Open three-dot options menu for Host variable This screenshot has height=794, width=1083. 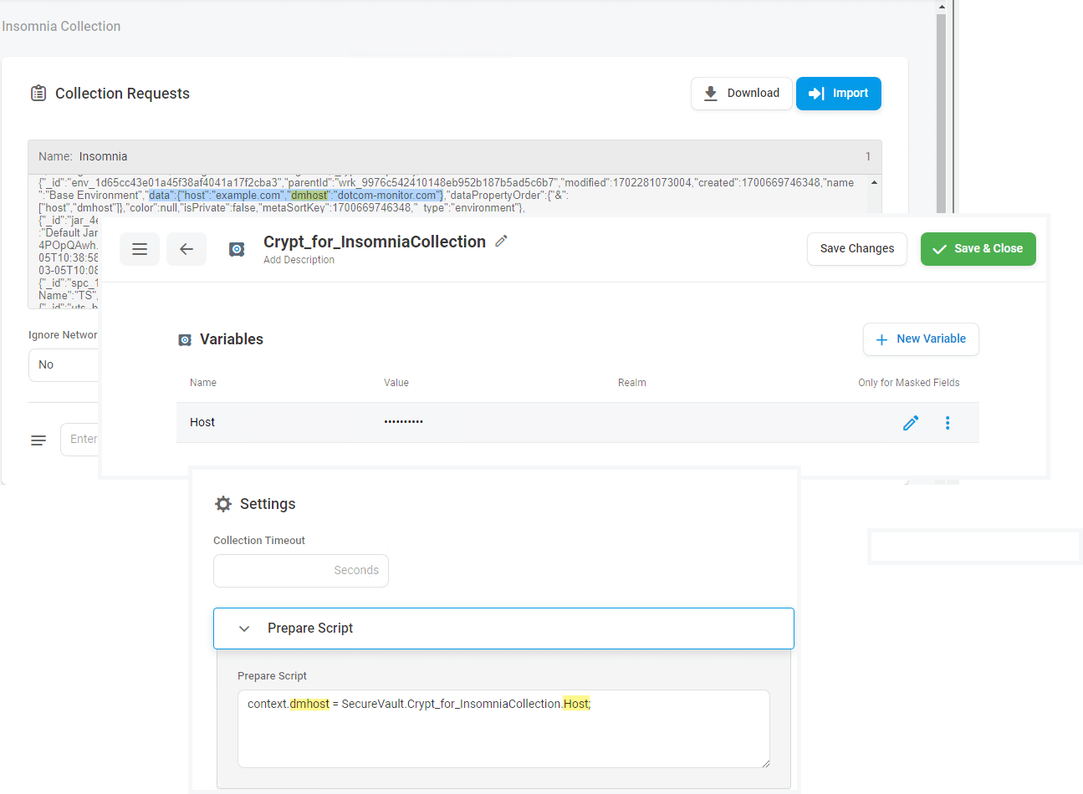tap(948, 423)
